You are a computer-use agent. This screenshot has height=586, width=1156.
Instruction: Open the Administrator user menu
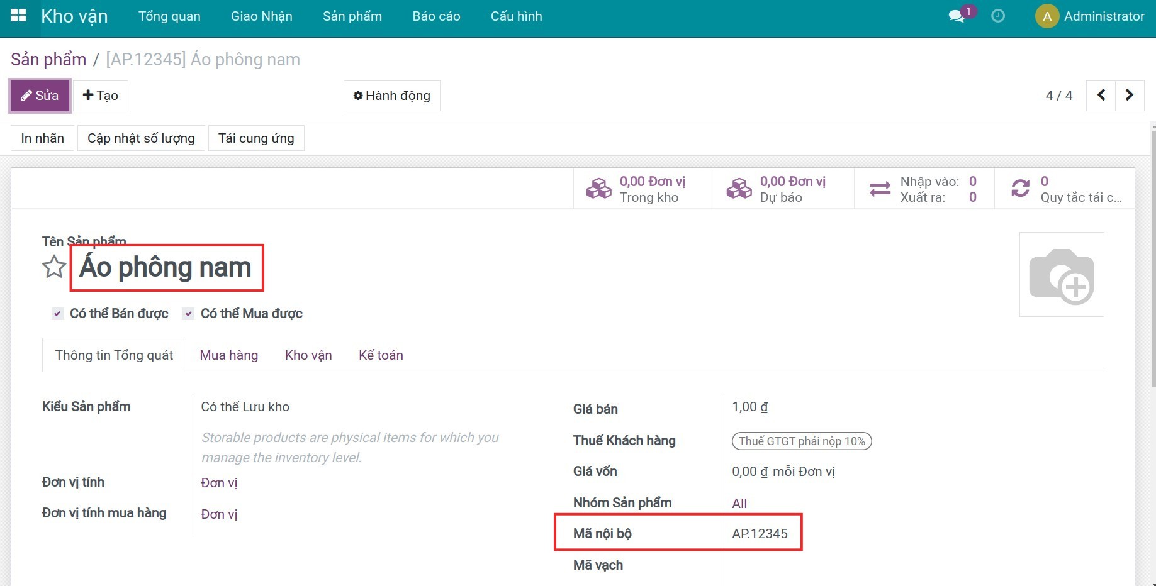click(1090, 16)
